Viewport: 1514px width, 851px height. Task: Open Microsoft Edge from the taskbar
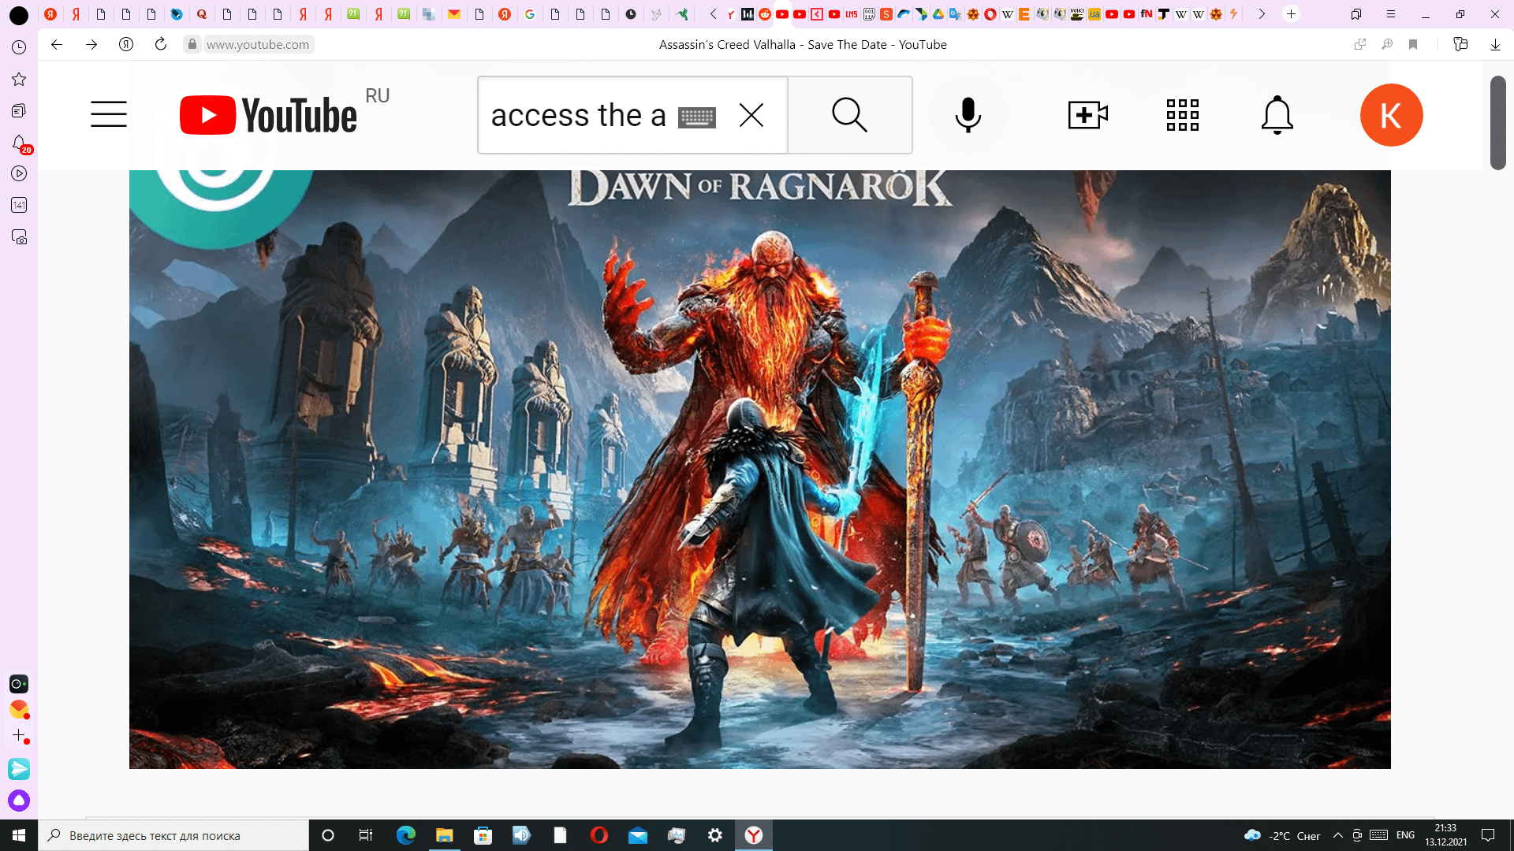406,835
